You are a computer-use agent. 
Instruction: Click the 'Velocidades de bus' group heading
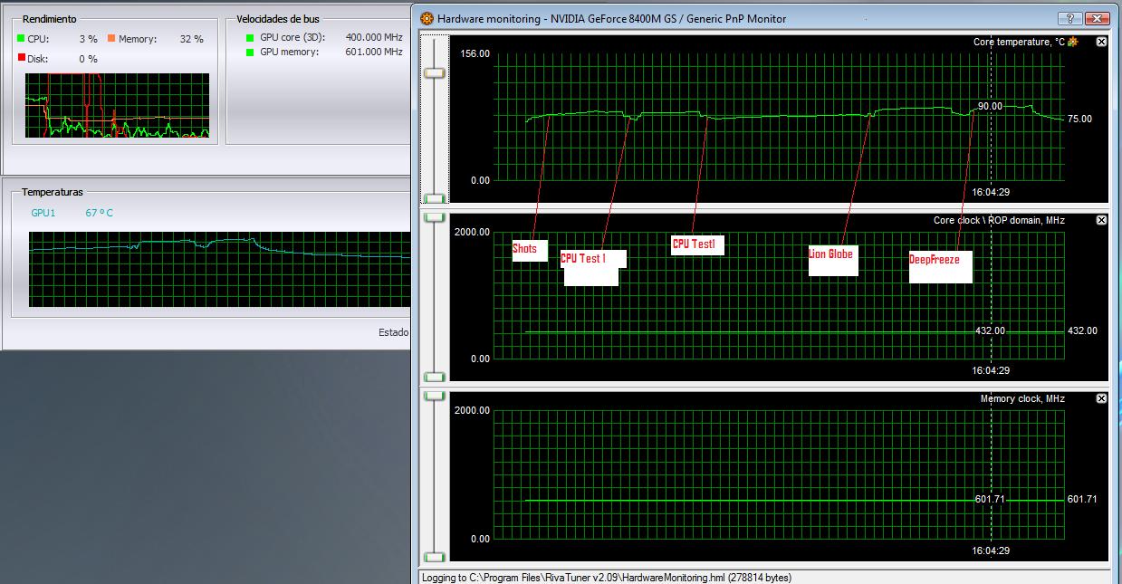(278, 19)
